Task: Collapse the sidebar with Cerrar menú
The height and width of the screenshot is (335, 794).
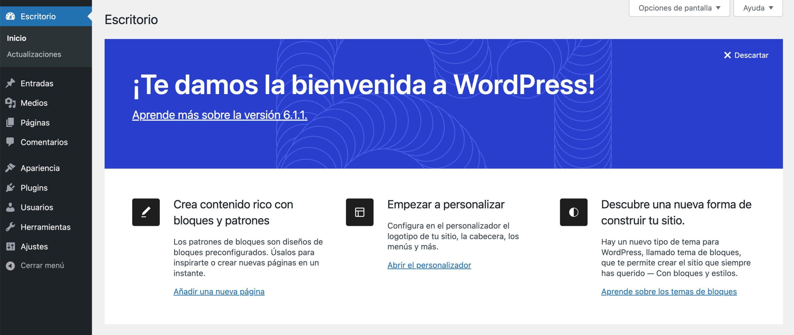Action: pyautogui.click(x=42, y=265)
